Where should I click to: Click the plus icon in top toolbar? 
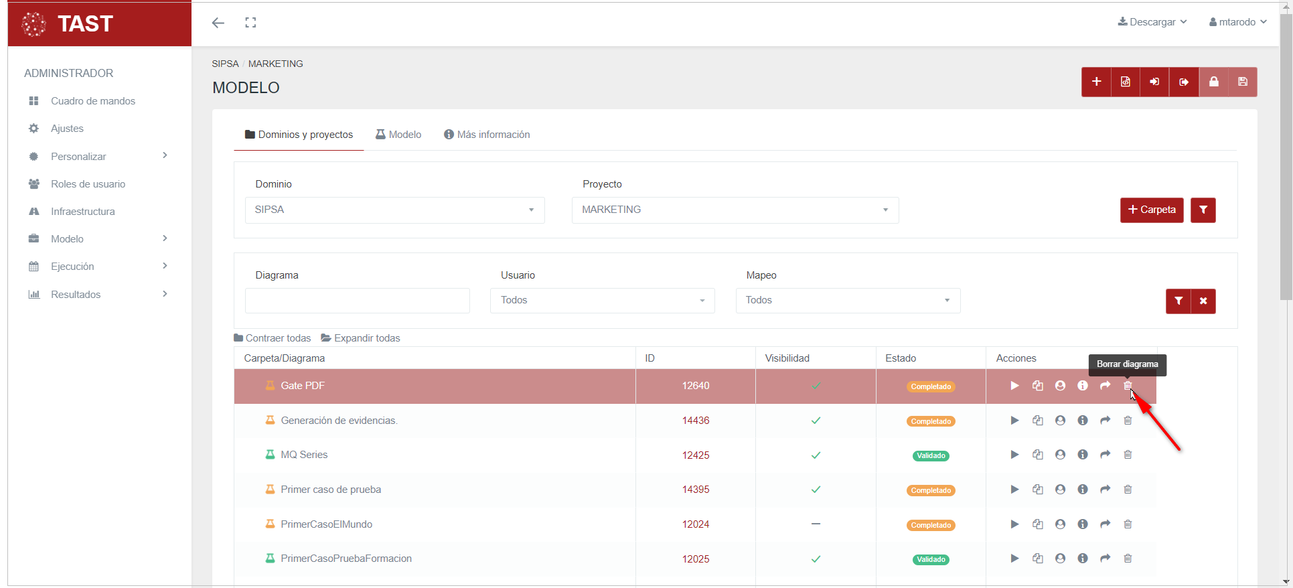(x=1096, y=82)
